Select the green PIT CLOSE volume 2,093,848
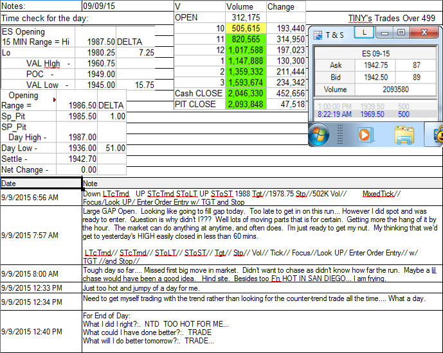 tap(246, 104)
